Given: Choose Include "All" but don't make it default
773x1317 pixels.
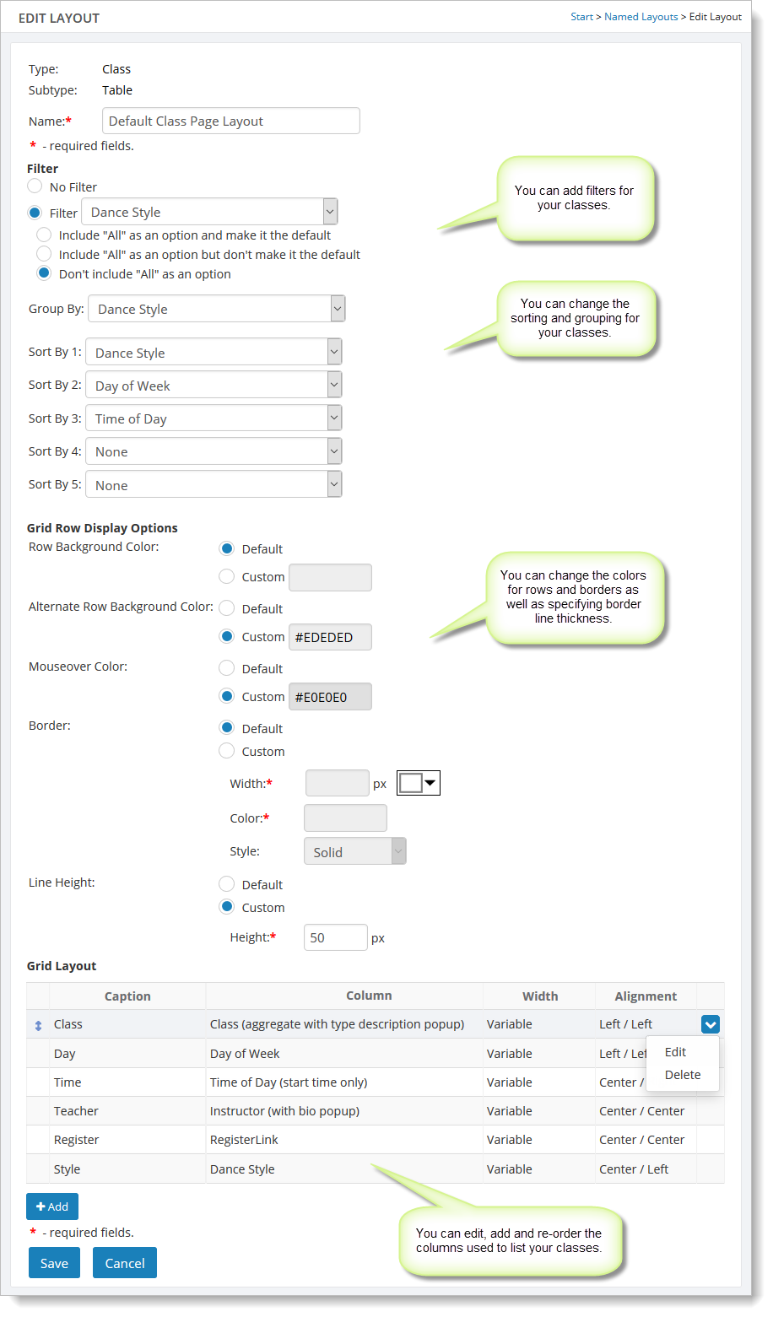Looking at the screenshot, I should (x=44, y=254).
